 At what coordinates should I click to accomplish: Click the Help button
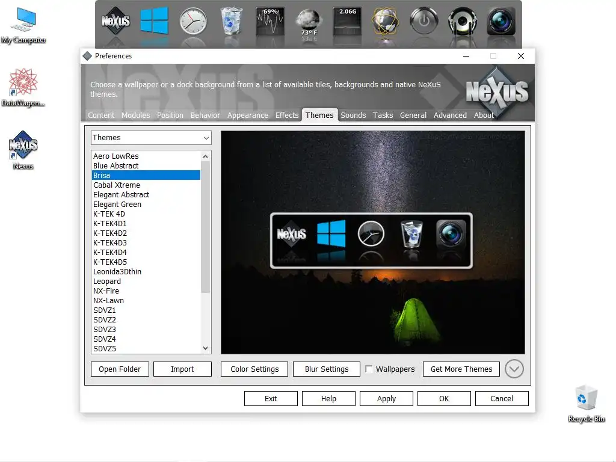328,398
